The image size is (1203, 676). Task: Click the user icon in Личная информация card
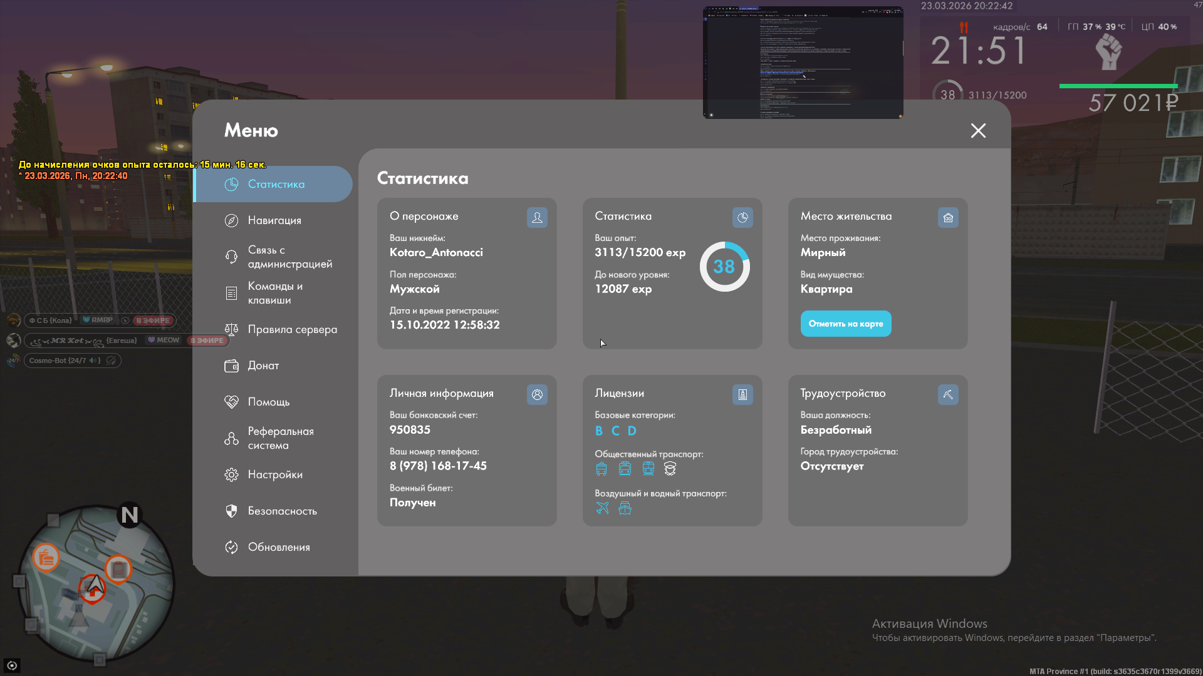(x=537, y=394)
